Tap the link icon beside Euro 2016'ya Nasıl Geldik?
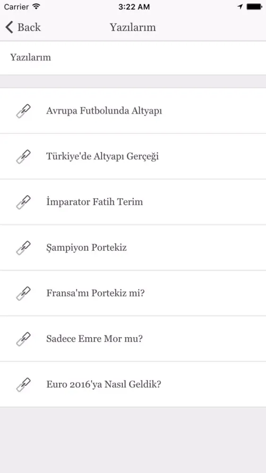 [x=23, y=385]
